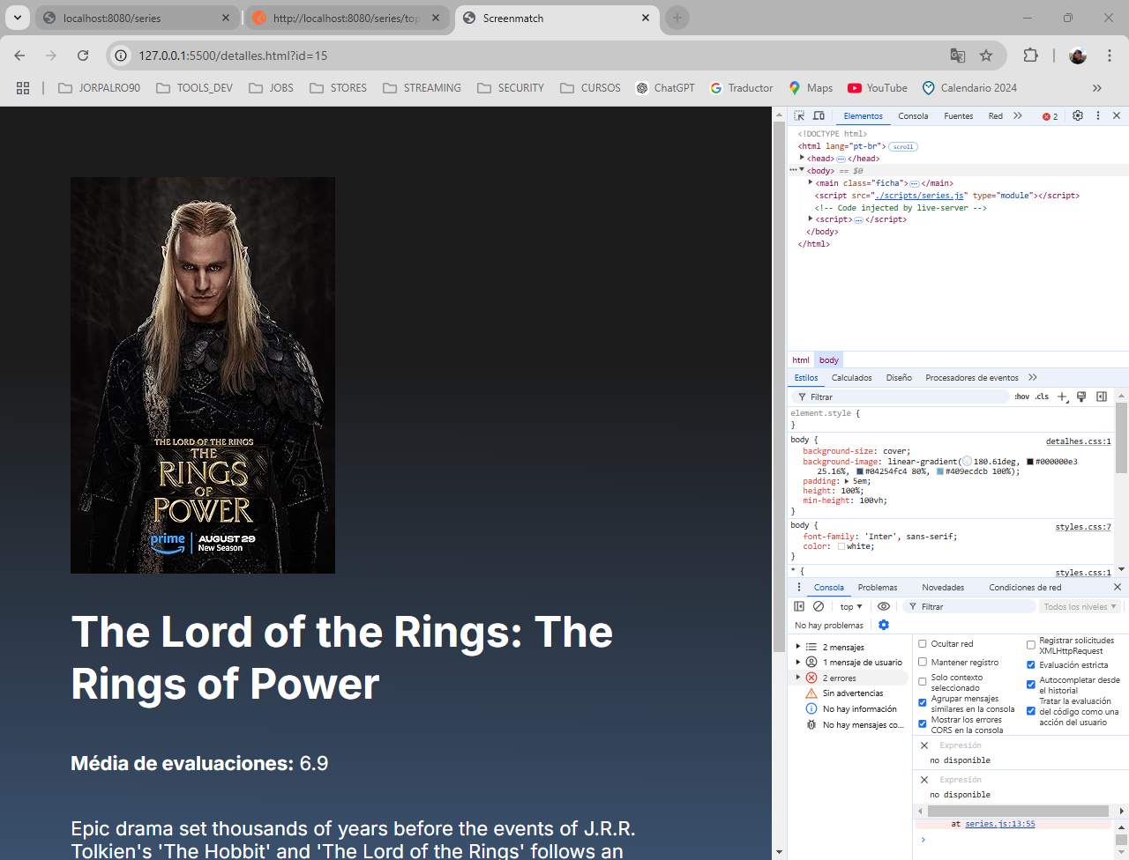Image resolution: width=1129 pixels, height=860 pixels.
Task: Open the Calculados styles tab
Action: 852,377
